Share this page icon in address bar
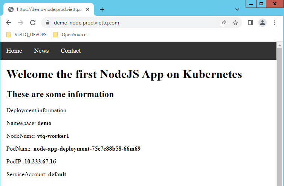Screen dimensions: 284x186 tap(223, 23)
